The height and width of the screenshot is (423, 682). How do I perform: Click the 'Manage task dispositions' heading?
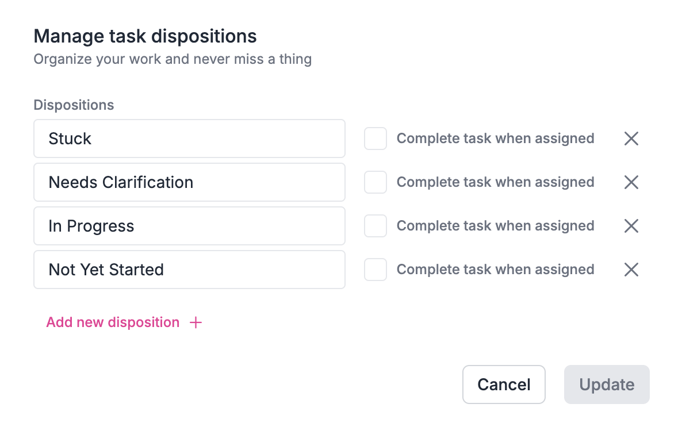point(145,36)
